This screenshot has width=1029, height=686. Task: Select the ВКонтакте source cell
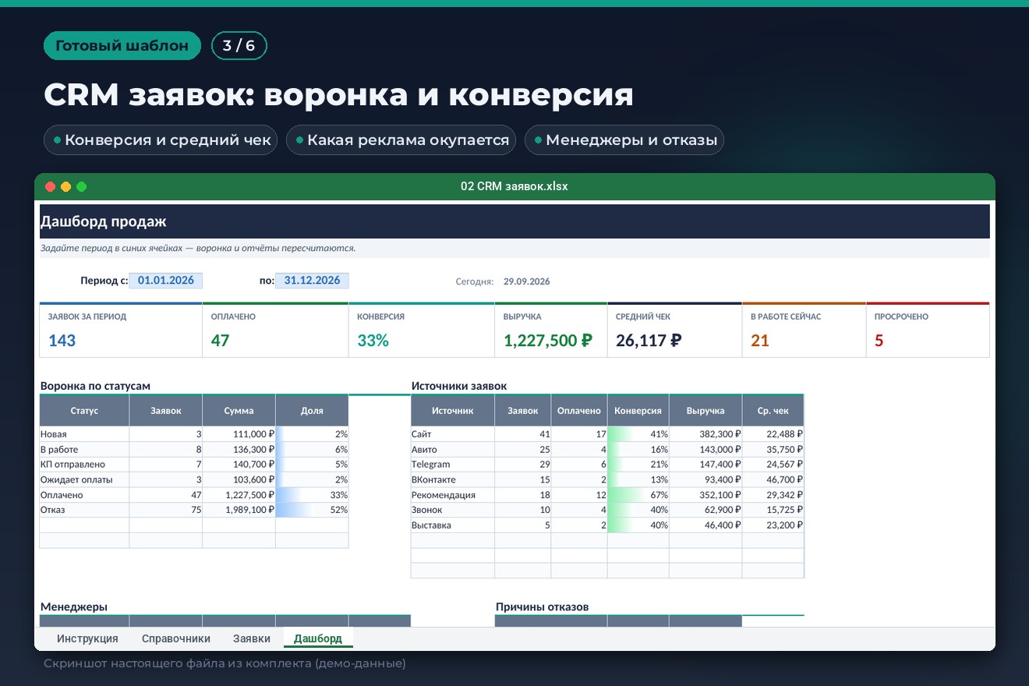coord(453,479)
